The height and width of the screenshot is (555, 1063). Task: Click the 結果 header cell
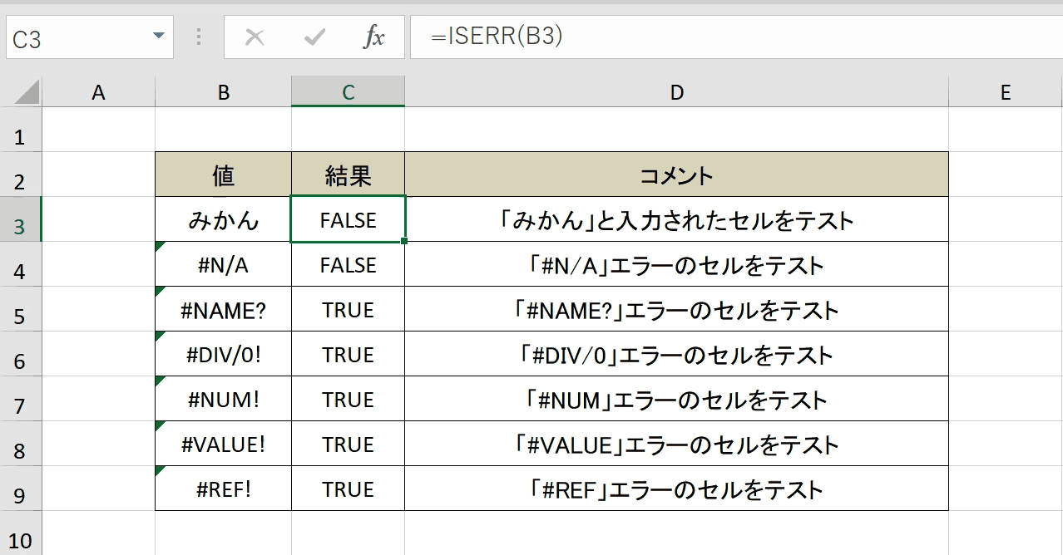point(348,175)
